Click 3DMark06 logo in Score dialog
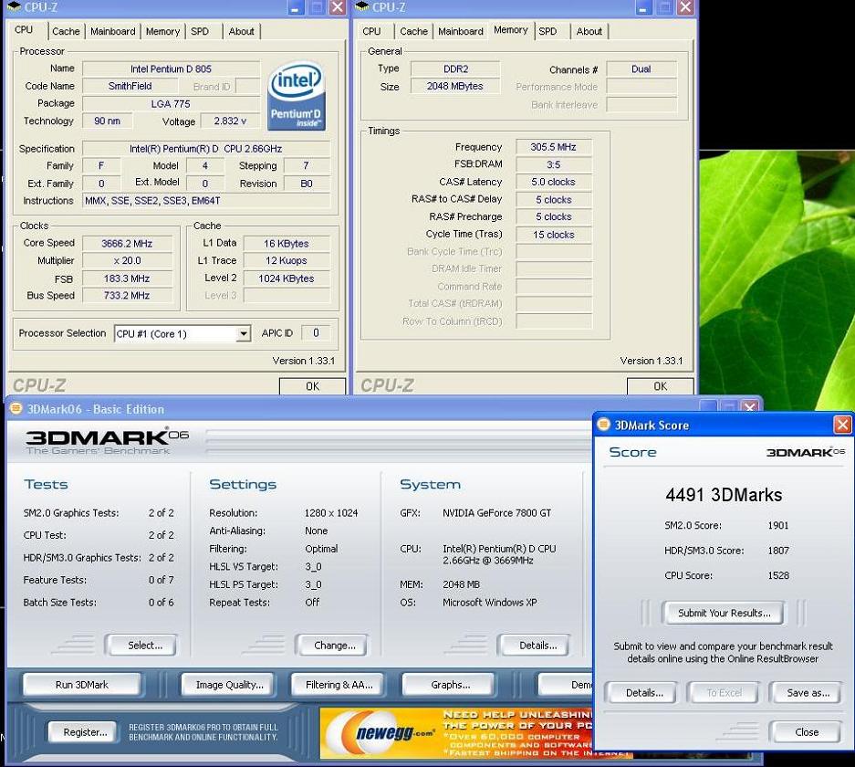Image resolution: width=855 pixels, height=767 pixels. (806, 452)
